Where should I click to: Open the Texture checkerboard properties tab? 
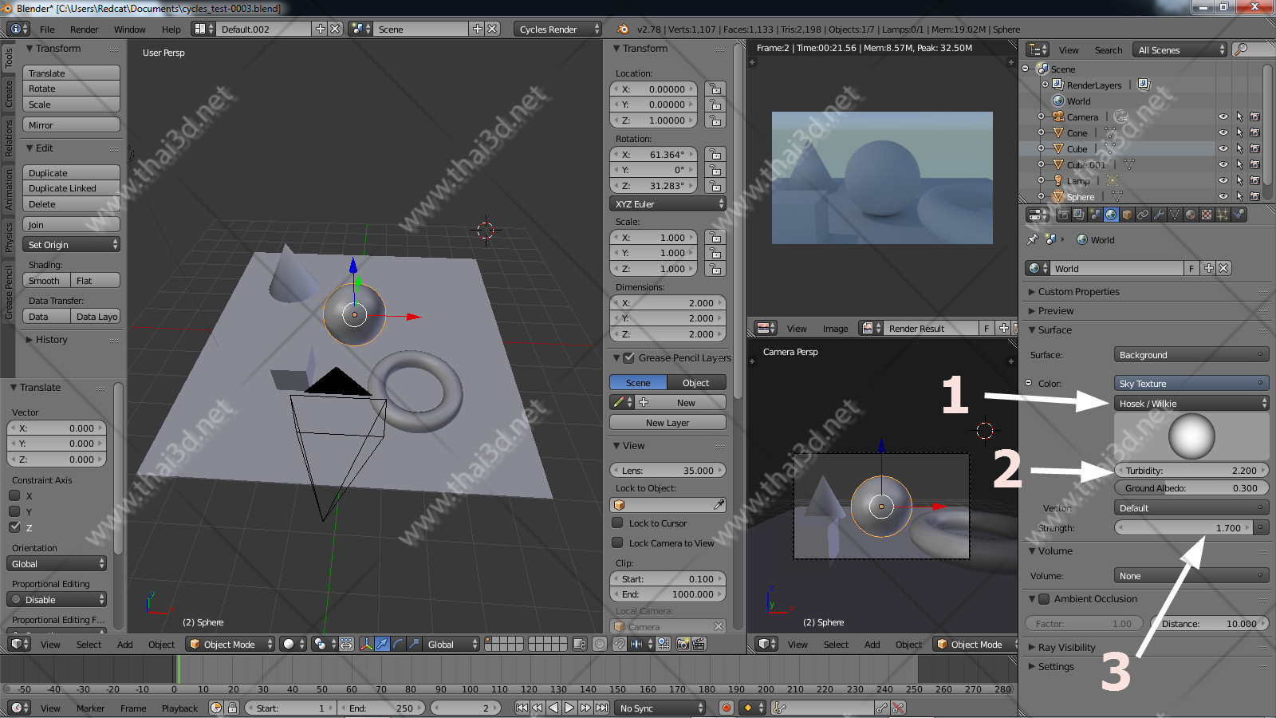coord(1207,215)
